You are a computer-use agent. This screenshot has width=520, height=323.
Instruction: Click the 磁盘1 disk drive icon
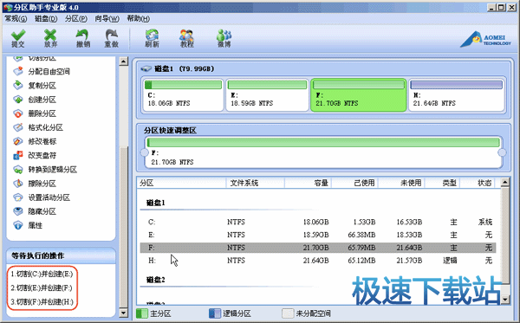pos(146,69)
